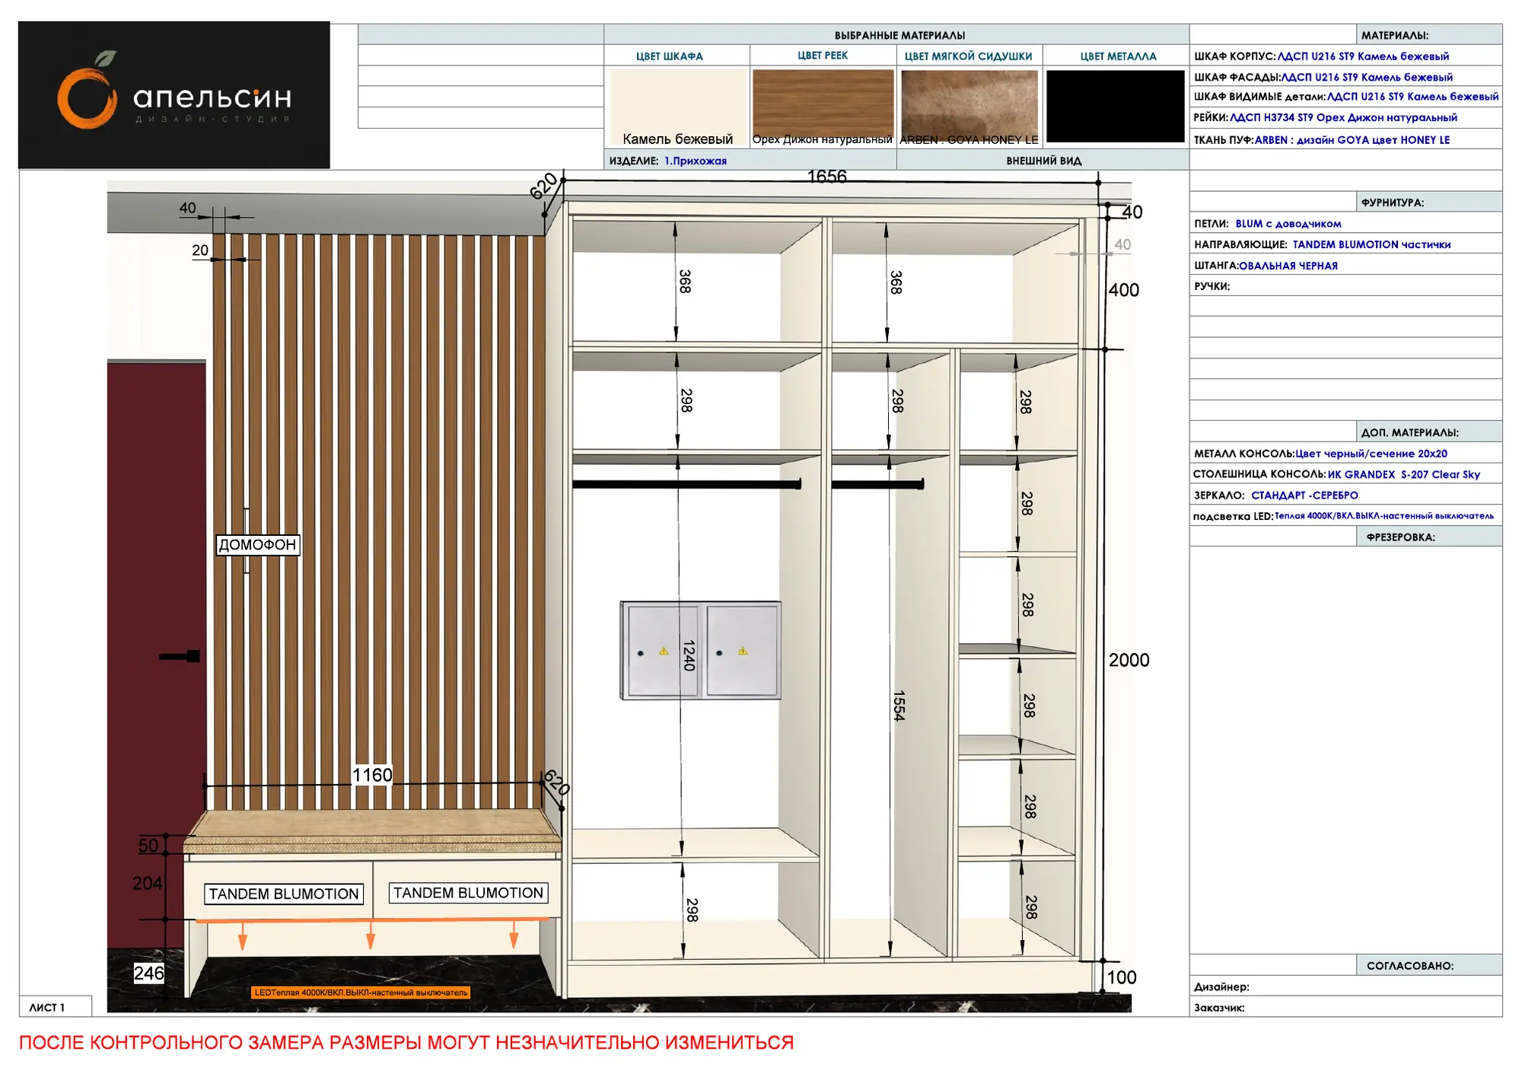Click the middle orange LED down arrow
This screenshot has width=1522, height=1077.
pos(371,935)
